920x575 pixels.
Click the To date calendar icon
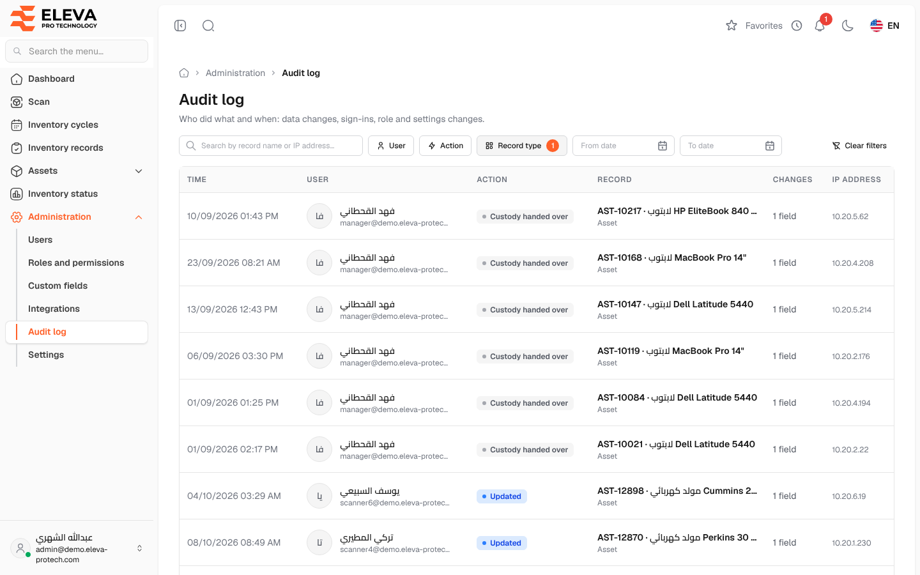(770, 146)
